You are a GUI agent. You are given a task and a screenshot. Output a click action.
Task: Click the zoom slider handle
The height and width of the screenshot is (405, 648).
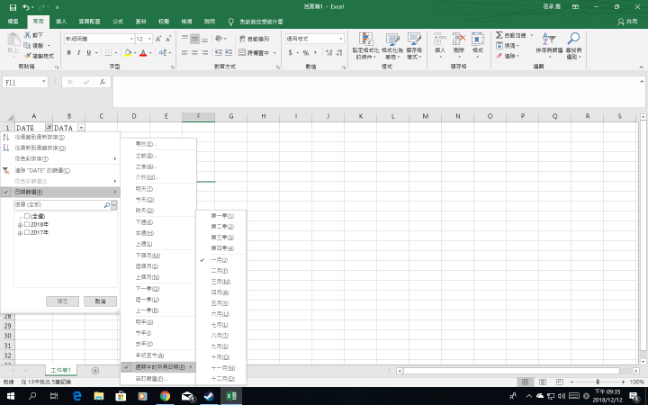598,382
